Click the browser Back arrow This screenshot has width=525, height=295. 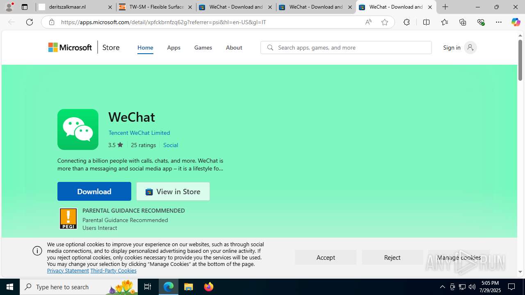tap(11, 22)
